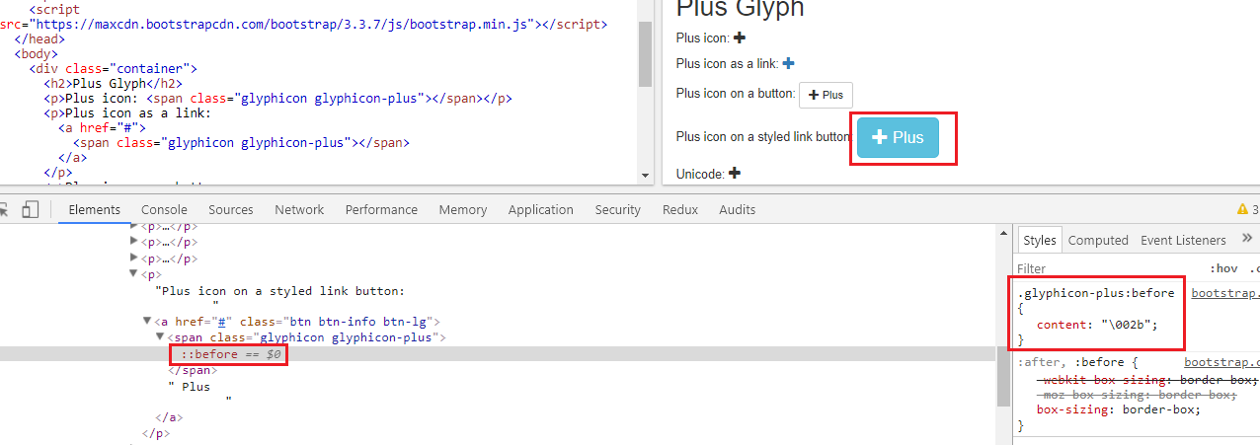Click the inspect element picker icon

4,209
